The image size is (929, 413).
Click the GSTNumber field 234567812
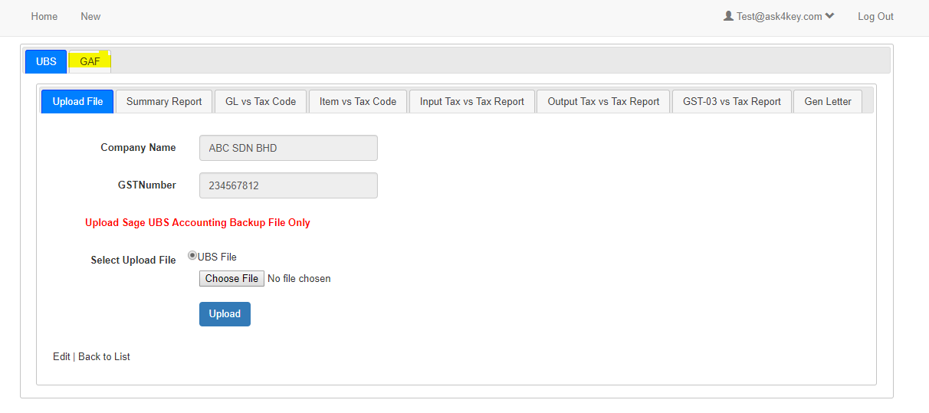[288, 185]
